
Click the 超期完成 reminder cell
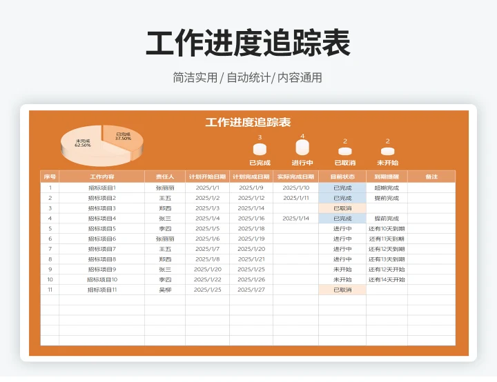point(387,188)
